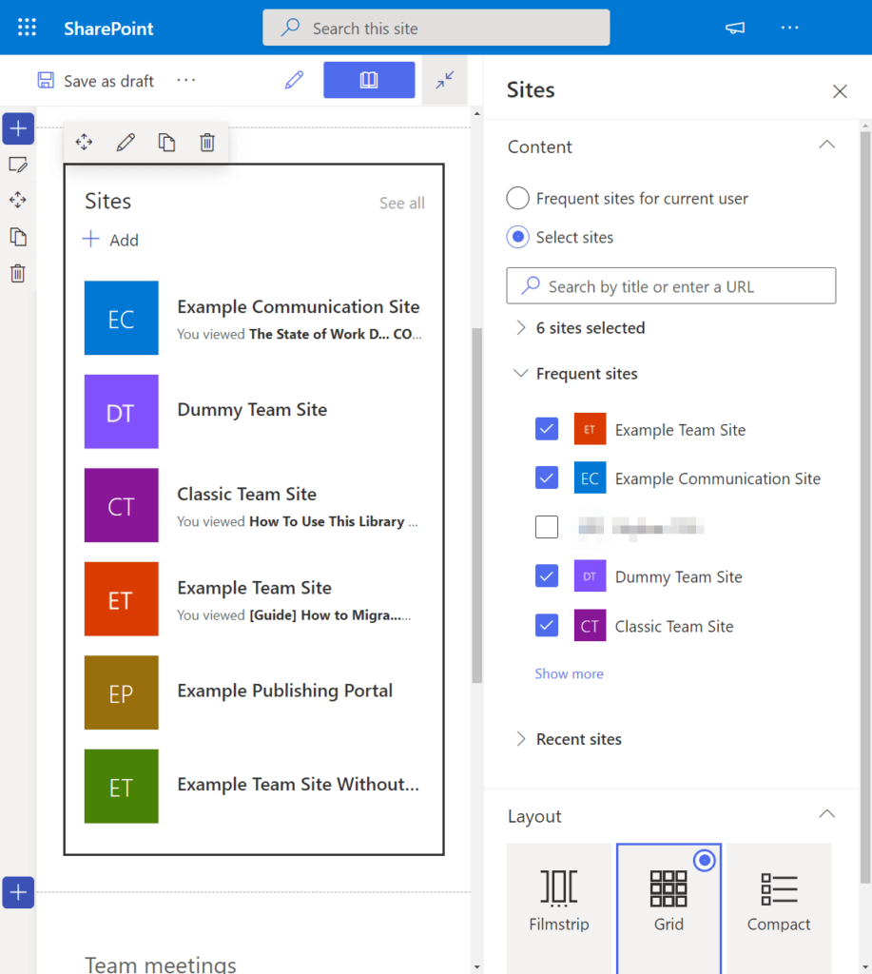This screenshot has width=872, height=974.
Task: Uncheck Dummy Team Site checkbox
Action: click(x=547, y=575)
